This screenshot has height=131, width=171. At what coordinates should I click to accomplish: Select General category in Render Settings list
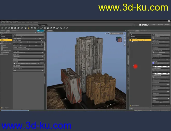(x=5, y=40)
